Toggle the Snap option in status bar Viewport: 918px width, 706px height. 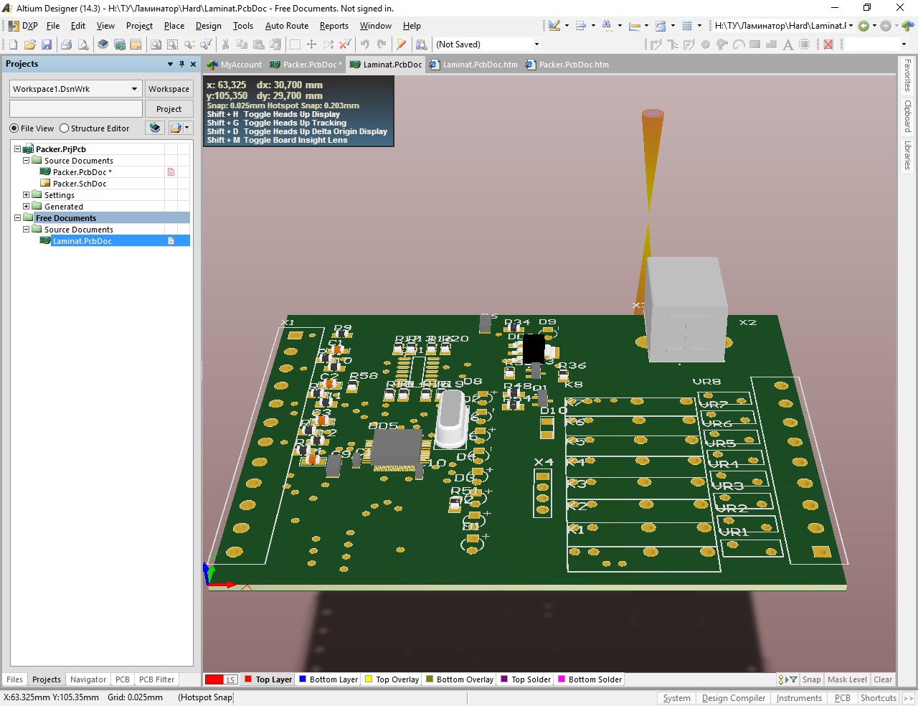[x=811, y=679]
